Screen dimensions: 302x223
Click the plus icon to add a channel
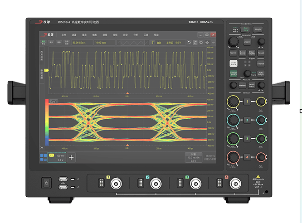(x=71, y=158)
